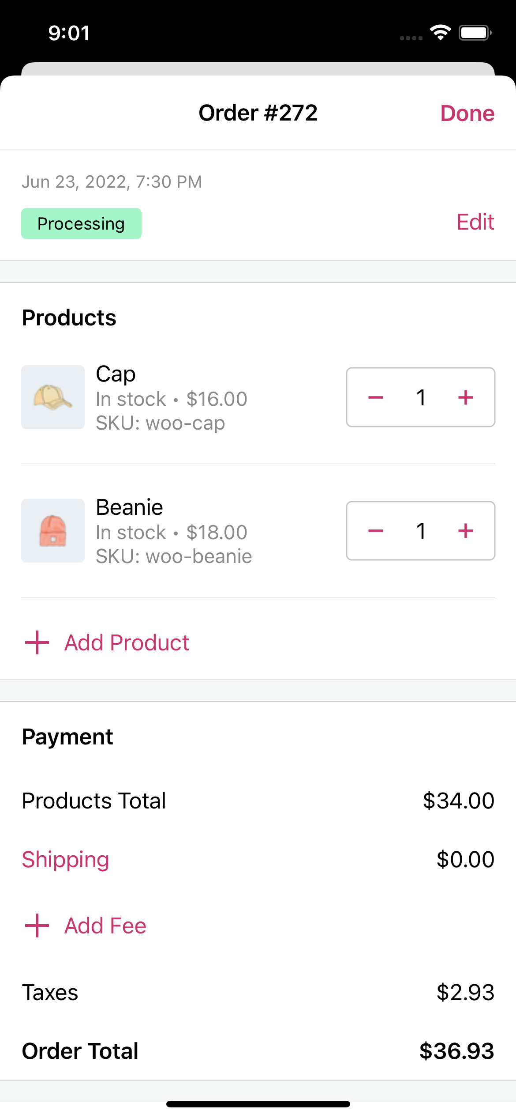Image resolution: width=516 pixels, height=1118 pixels.
Task: Tap the Beanie quantity value field
Action: [421, 531]
